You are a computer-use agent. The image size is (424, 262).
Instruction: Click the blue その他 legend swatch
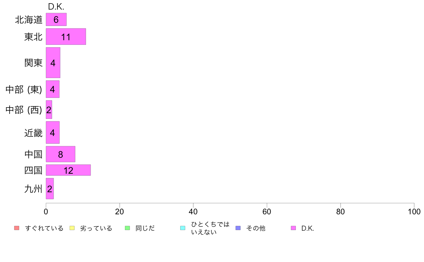238,228
